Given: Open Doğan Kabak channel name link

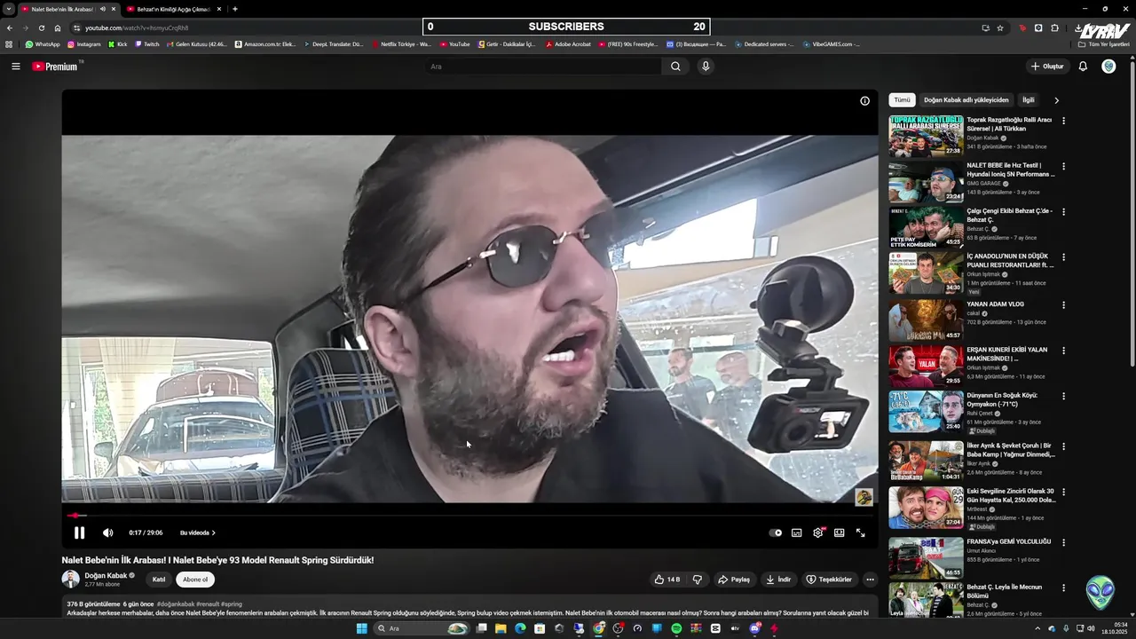Looking at the screenshot, I should pos(106,575).
